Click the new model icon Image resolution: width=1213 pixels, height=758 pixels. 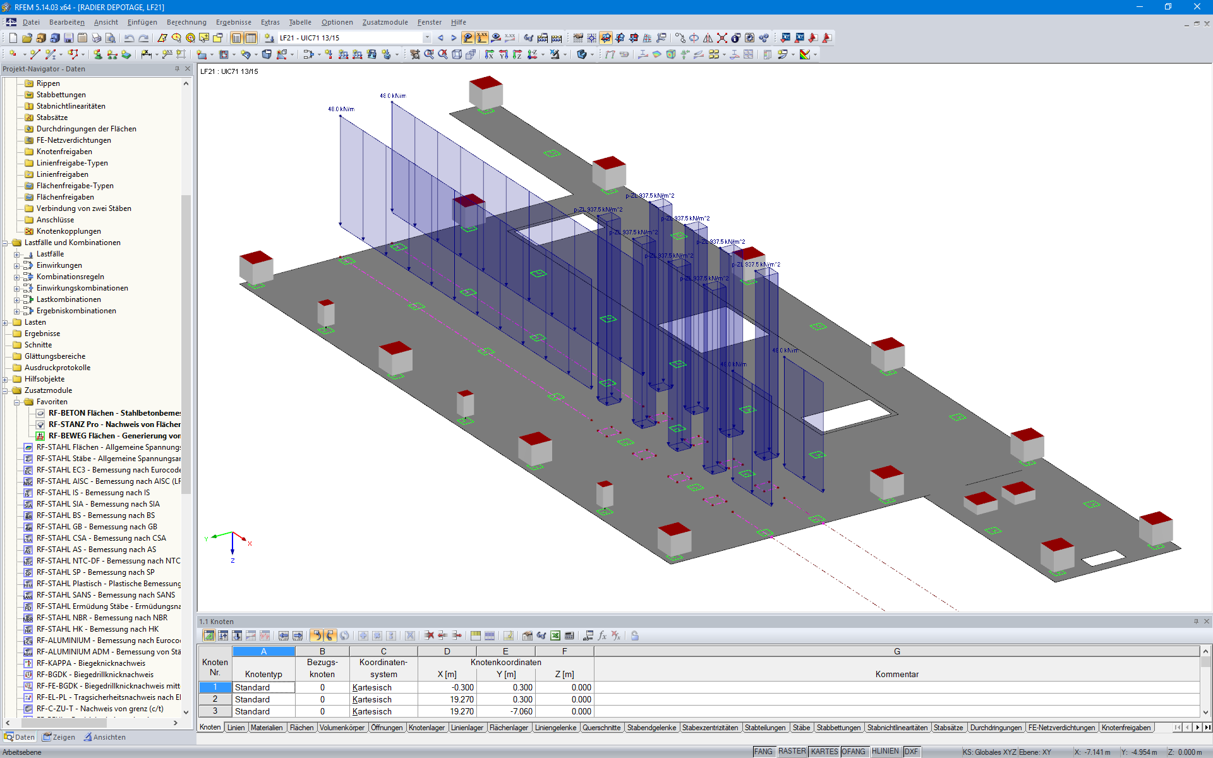point(13,38)
